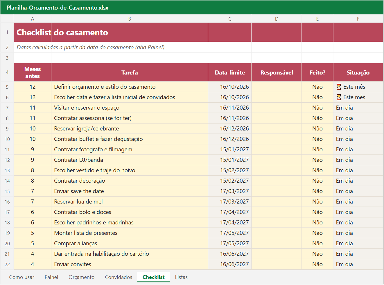Viewport: 384px width, 285px height.
Task: Click the hourglass icon in row 6
Action: 339,97
